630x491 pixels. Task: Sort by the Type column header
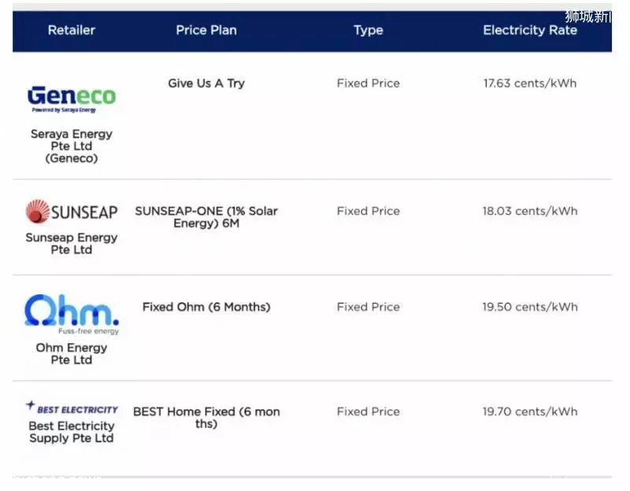click(368, 30)
